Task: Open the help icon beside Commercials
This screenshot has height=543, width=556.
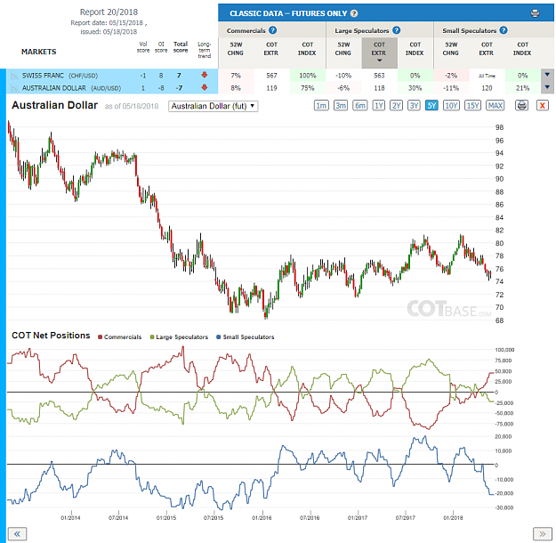Action: (272, 30)
